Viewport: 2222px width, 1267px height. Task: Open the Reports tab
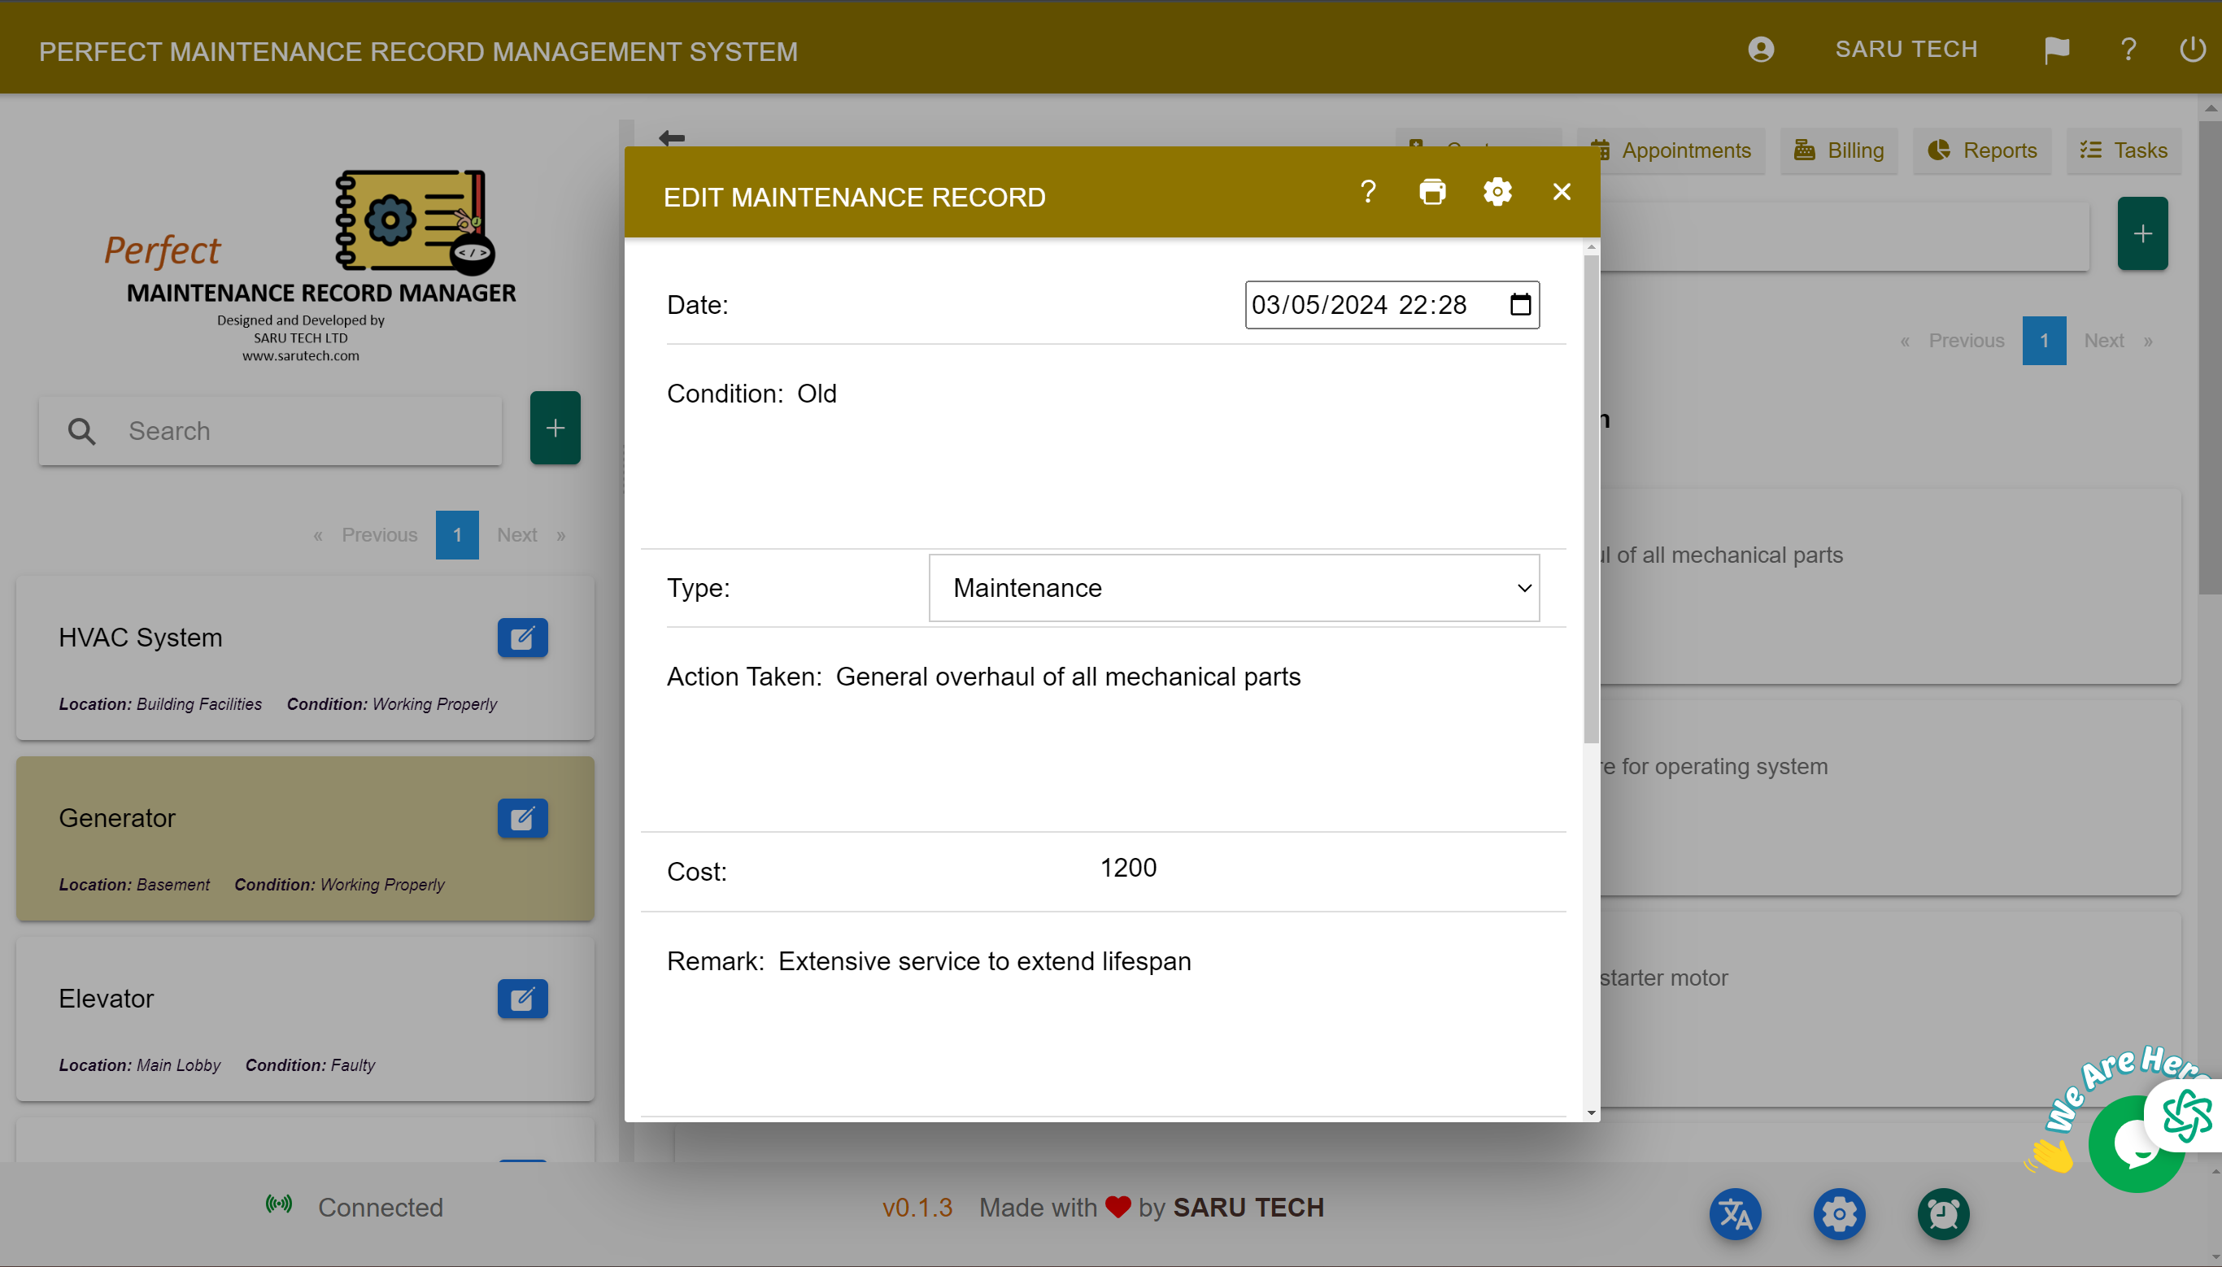[x=1982, y=150]
